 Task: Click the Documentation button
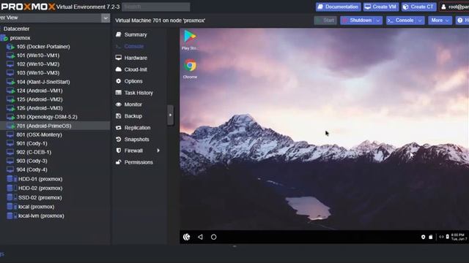pos(339,7)
